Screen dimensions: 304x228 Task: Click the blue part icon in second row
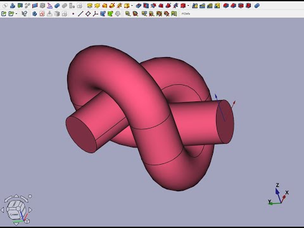pyautogui.click(x=35, y=14)
